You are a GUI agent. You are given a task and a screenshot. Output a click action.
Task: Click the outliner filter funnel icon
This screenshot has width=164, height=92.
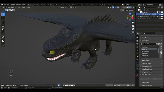(158, 7)
